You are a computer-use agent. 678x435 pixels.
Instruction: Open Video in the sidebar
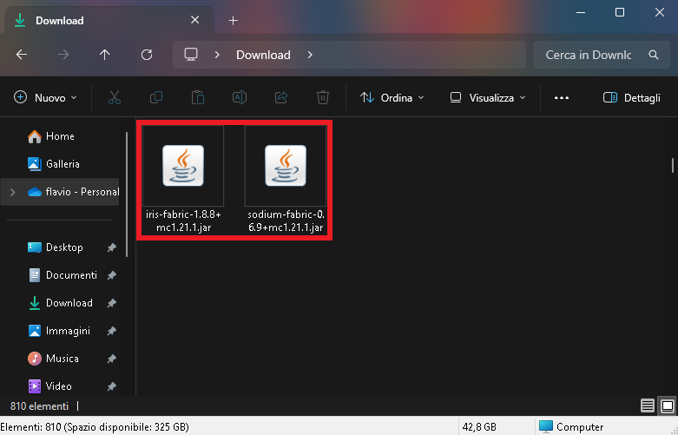[58, 386]
